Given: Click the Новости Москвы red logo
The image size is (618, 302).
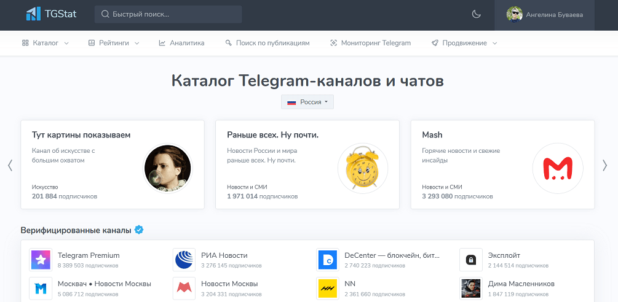Looking at the screenshot, I should coord(184,288).
